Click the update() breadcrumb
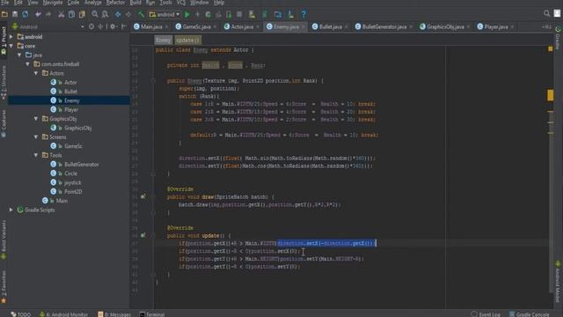The height and width of the screenshot is (317, 563). (187, 40)
